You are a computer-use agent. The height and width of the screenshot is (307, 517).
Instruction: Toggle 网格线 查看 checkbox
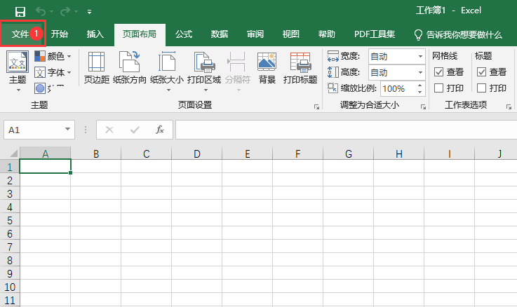point(438,71)
